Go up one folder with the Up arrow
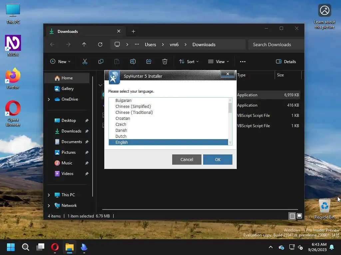Screen dimensions: 341x255 click(84, 44)
